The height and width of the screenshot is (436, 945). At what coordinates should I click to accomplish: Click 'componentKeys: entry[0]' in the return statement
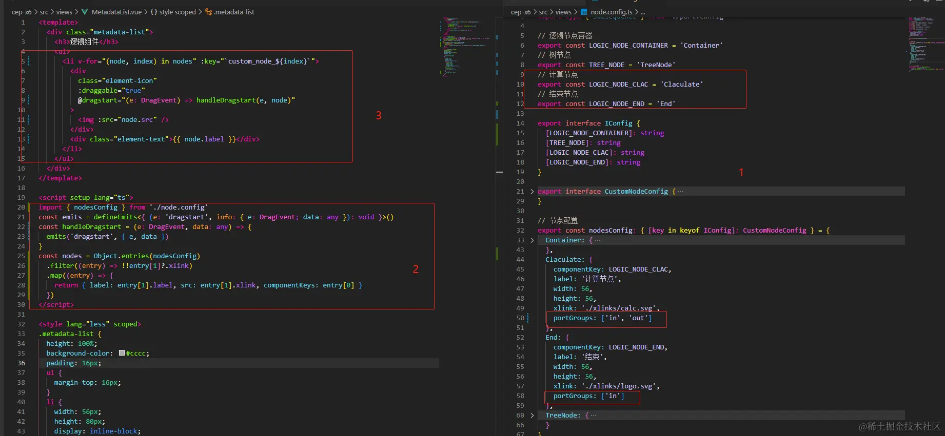309,285
